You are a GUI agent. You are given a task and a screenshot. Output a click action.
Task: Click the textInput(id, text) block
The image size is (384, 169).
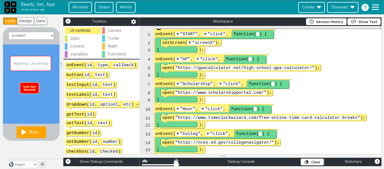(x=91, y=85)
